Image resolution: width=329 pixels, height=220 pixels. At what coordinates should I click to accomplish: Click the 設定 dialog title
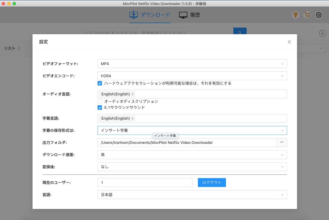pos(43,42)
